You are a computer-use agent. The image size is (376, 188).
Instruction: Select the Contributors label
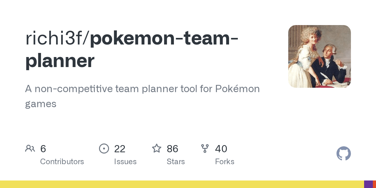coord(62,162)
